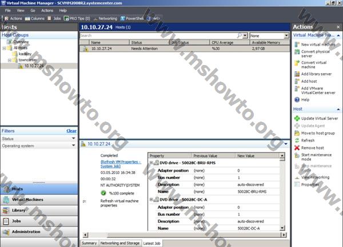Image resolution: width=343 pixels, height=247 pixels.
Task: Close the Actions pane
Action: point(338,27)
